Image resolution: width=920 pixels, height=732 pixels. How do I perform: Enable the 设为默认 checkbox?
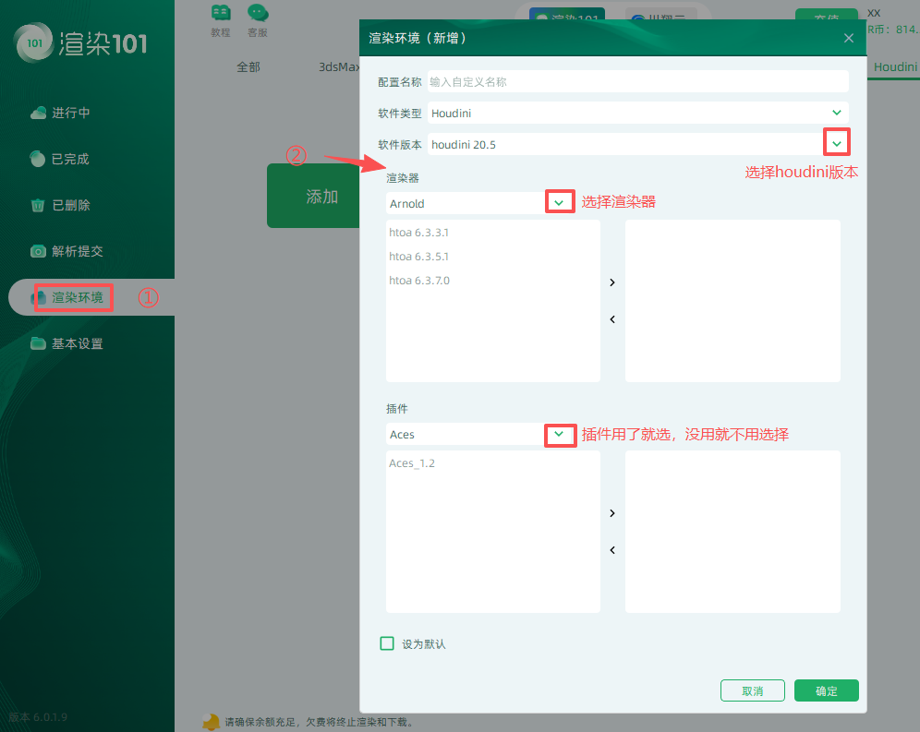point(387,643)
